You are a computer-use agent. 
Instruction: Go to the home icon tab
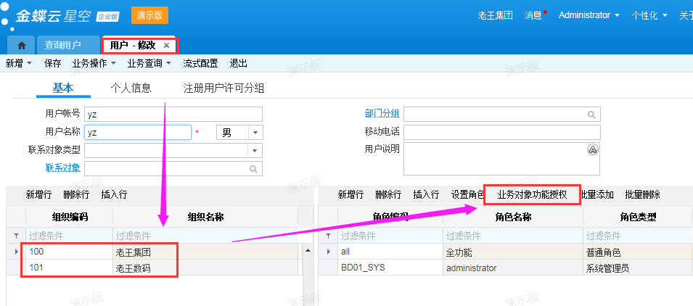(21, 46)
